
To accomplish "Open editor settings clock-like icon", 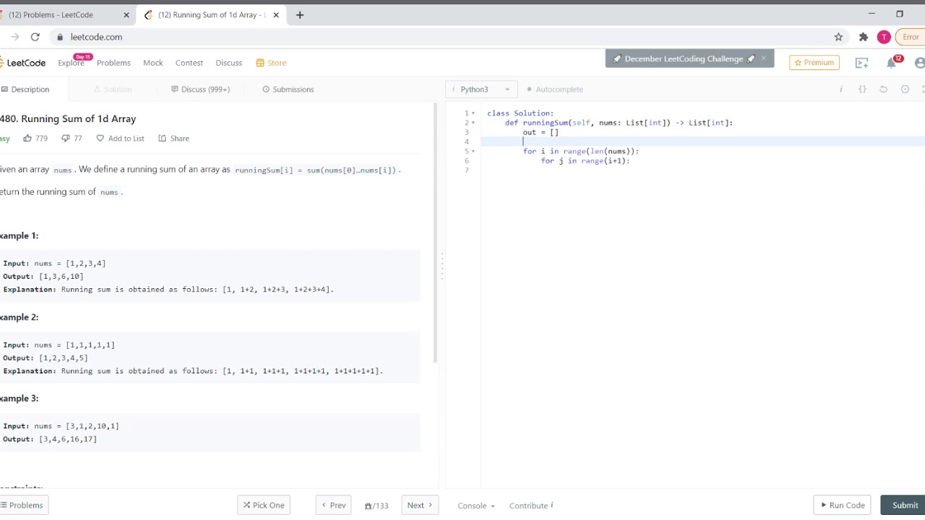I will point(905,90).
